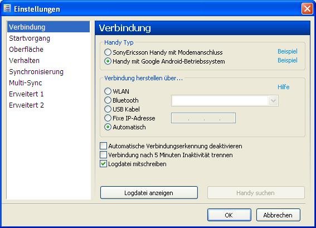Select SonyEricsson Handy mit Modemanschluss option
316x228 pixels.
[108, 52]
